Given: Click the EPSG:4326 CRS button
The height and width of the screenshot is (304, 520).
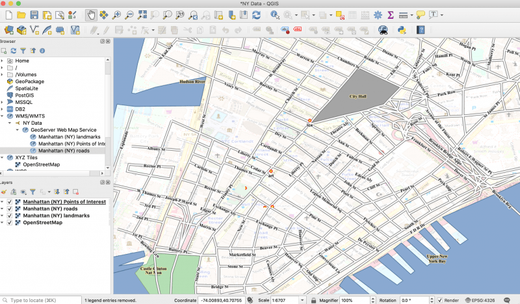Looking at the screenshot, I should (x=480, y=300).
